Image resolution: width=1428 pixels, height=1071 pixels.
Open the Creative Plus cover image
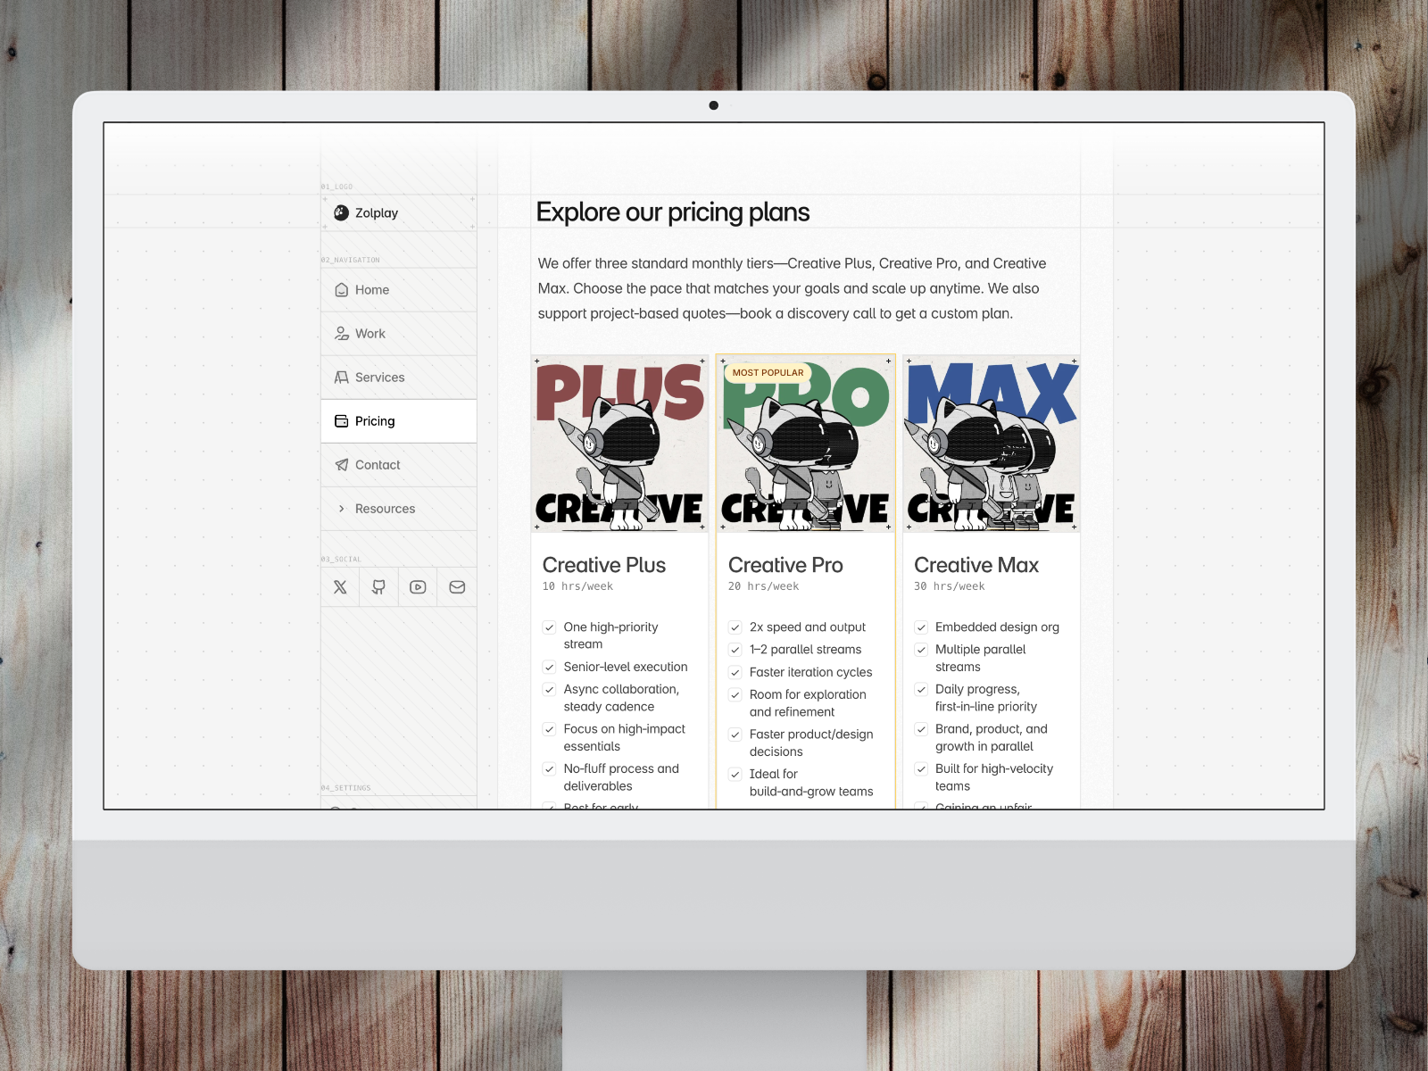[x=619, y=444]
